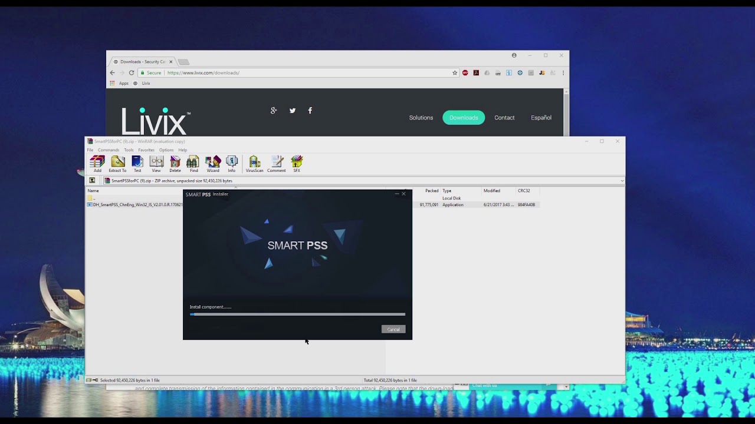Image resolution: width=755 pixels, height=424 pixels.
Task: Select the Extract To toolbar icon
Action: 117,164
